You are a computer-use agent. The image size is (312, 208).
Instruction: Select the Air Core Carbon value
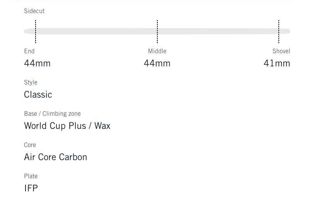55,157
